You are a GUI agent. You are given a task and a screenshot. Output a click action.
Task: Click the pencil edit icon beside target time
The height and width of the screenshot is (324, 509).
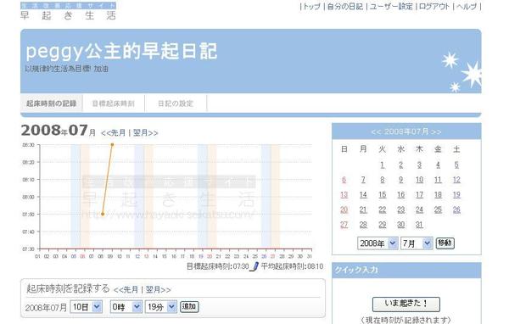[x=255, y=266]
